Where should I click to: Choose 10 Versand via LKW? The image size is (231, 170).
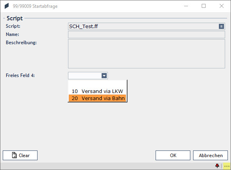pyautogui.click(x=97, y=91)
